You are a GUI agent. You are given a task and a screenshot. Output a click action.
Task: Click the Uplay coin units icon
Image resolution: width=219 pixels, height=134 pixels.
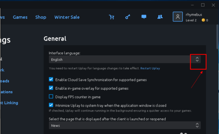click(203, 20)
